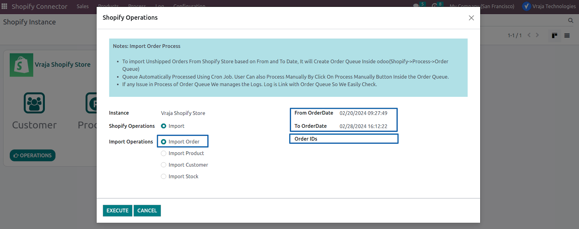Click the CANCEL button
Viewport: 579px width, 229px height.
coord(147,211)
